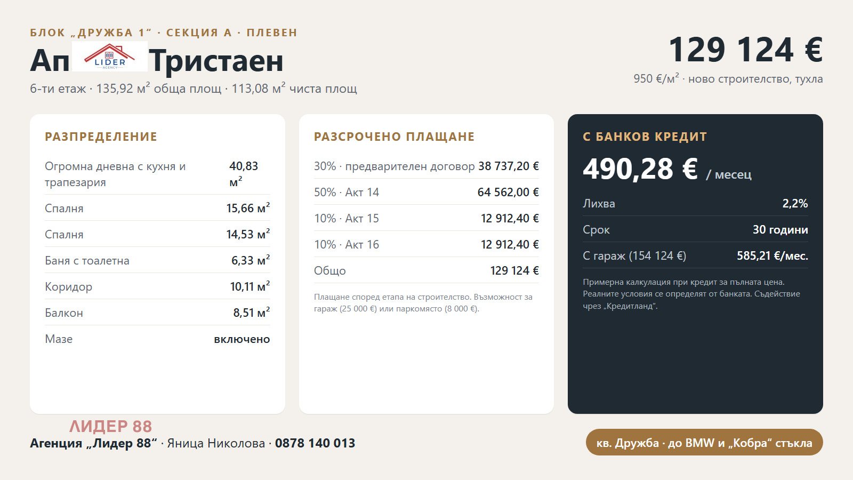The height and width of the screenshot is (480, 853).
Task: Click the first Спалня area 15,66 м²
Action: (248, 207)
